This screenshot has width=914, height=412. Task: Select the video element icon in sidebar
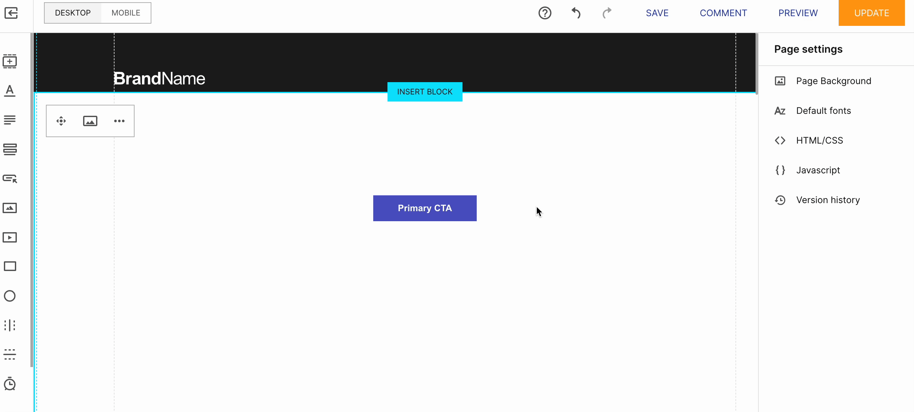tap(10, 237)
